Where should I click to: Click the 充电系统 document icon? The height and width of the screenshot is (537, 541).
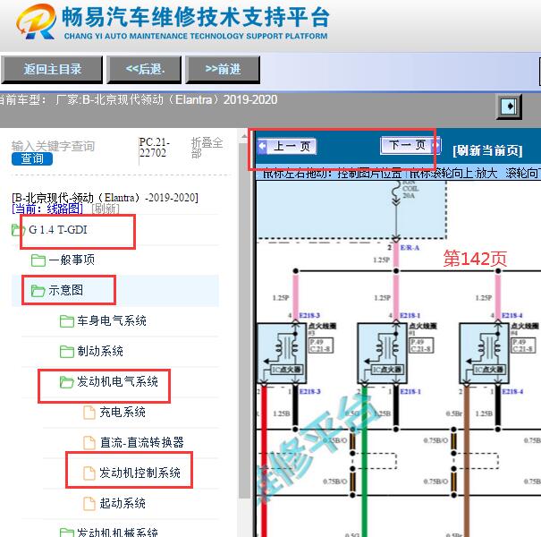pos(89,413)
